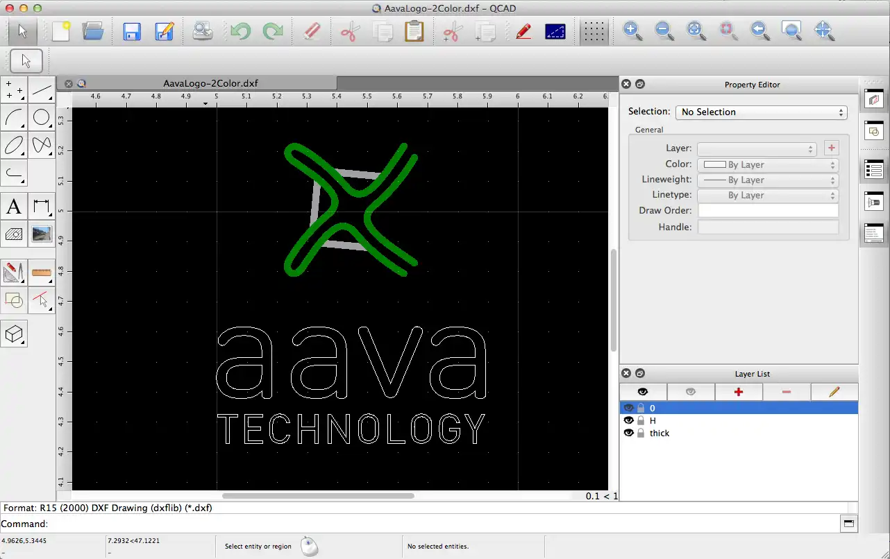
Task: Open the hatch fill tool
Action: pyautogui.click(x=14, y=234)
